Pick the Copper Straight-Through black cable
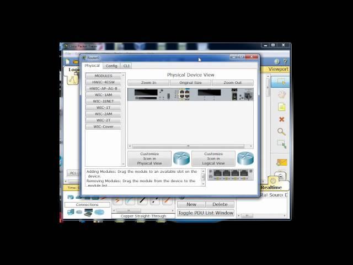 (x=142, y=200)
